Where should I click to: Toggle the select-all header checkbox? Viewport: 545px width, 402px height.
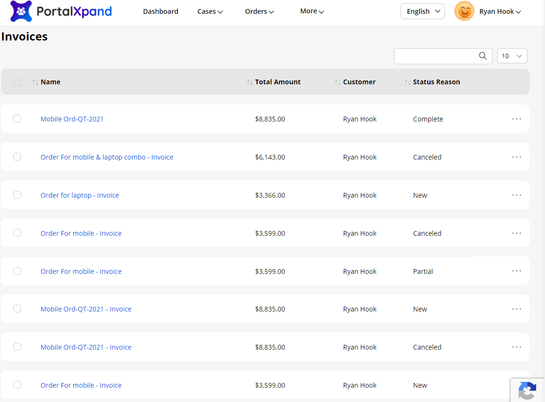(17, 82)
